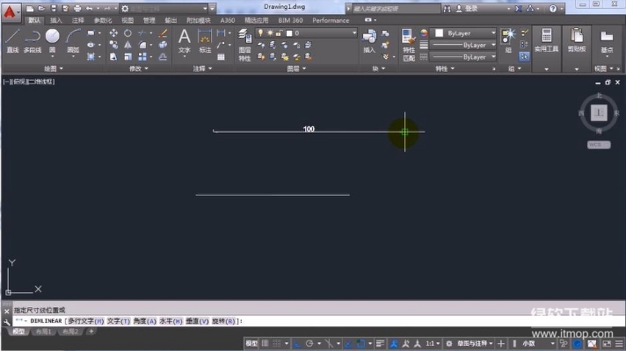
Task: Open the Insert (插入) ribbon tab
Action: [56, 20]
